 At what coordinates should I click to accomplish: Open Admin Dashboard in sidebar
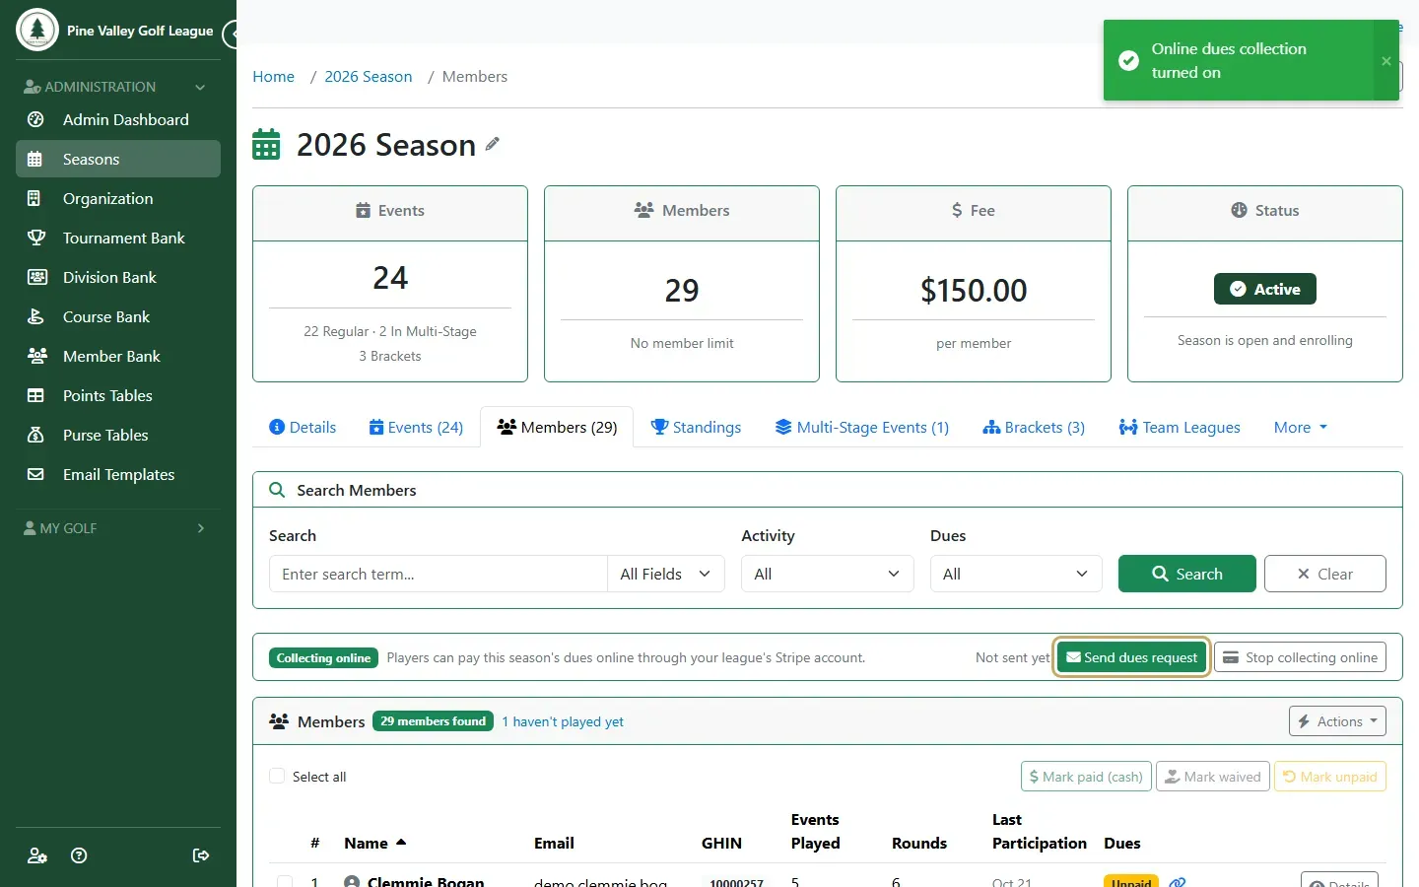pyautogui.click(x=118, y=119)
